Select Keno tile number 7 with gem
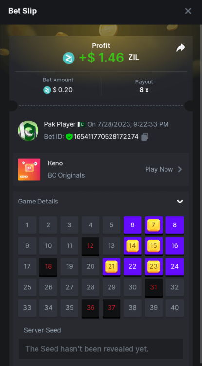This screenshot has width=202, height=366. [154, 225]
